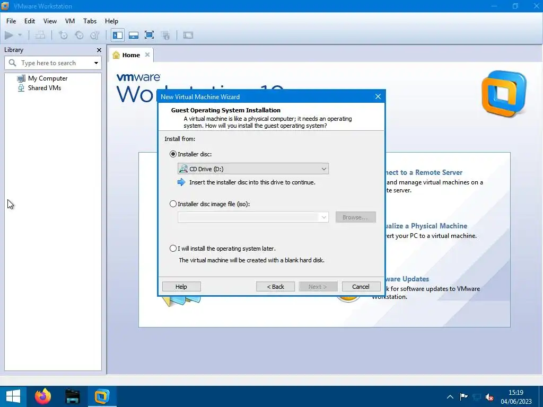The height and width of the screenshot is (407, 543).
Task: Click the library search magnifier icon
Action: point(13,63)
